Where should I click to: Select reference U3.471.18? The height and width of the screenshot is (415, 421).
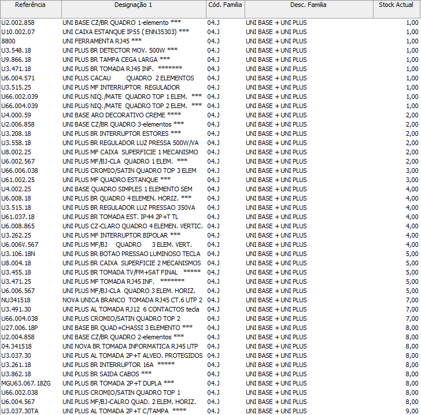tap(16, 69)
